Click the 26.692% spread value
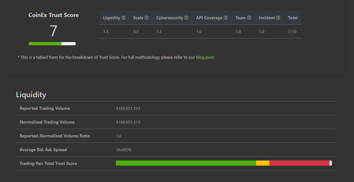This screenshot has width=354, height=182. click(x=124, y=150)
